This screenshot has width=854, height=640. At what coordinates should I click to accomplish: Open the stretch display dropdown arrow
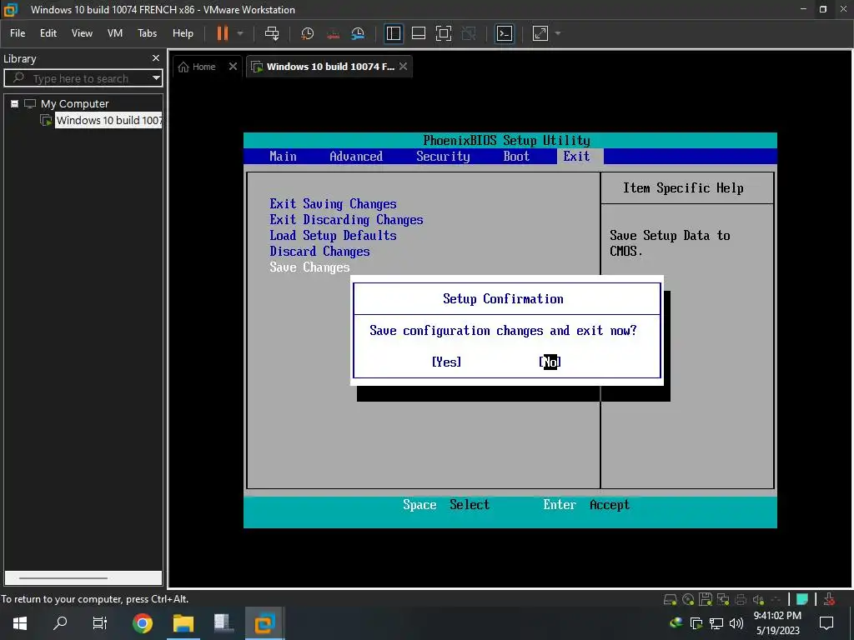tap(558, 33)
